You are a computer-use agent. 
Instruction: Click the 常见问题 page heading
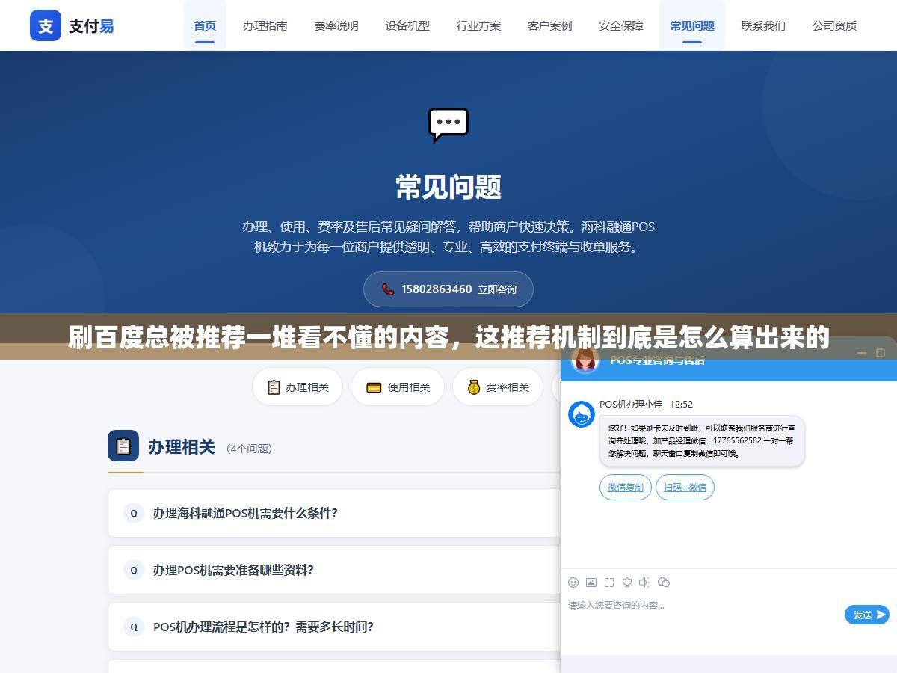tap(449, 187)
